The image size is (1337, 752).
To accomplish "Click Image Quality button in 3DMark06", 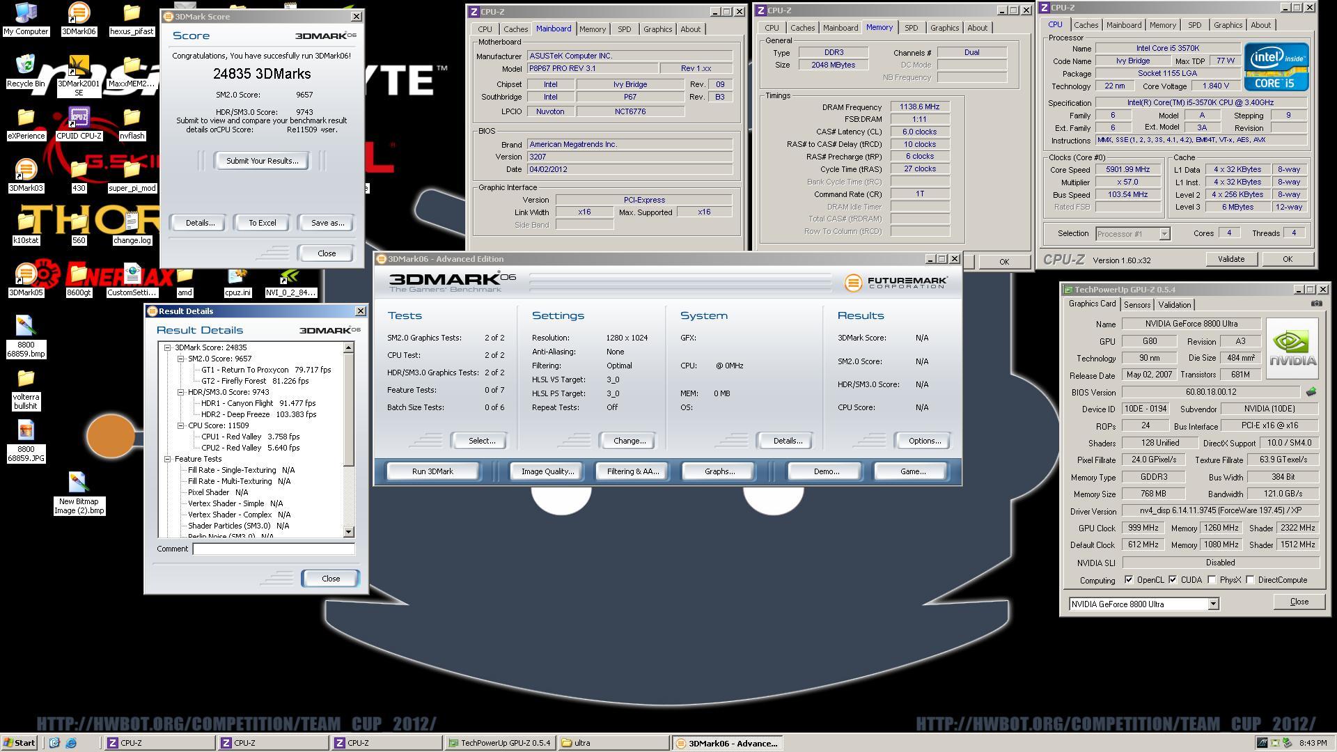I will [x=547, y=471].
